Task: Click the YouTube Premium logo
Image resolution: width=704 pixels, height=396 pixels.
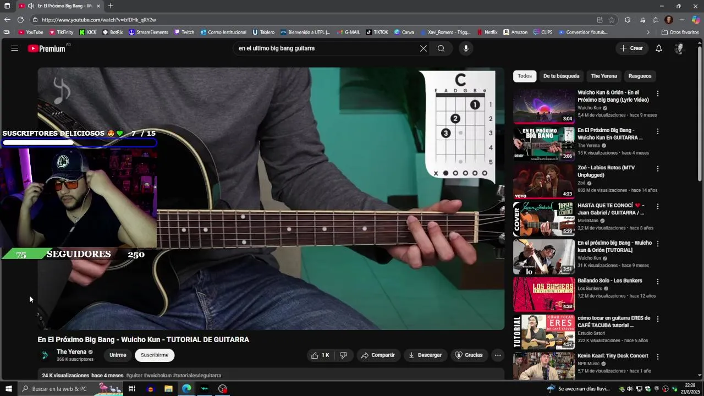Action: (47, 48)
